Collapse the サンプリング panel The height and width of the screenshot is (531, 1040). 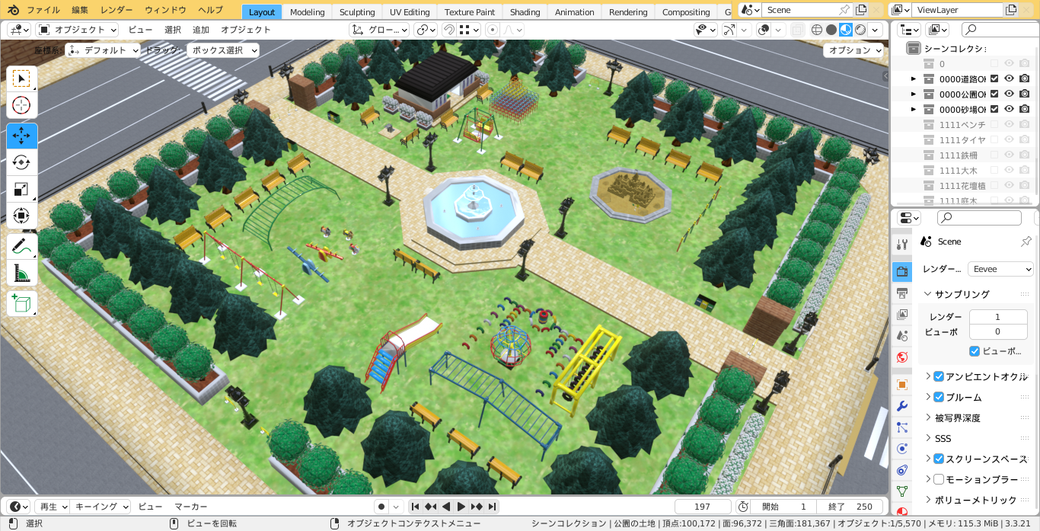click(928, 294)
